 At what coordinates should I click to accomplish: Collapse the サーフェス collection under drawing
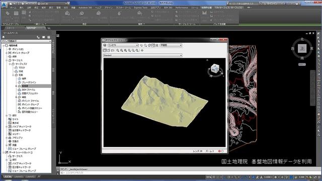tap(7, 60)
